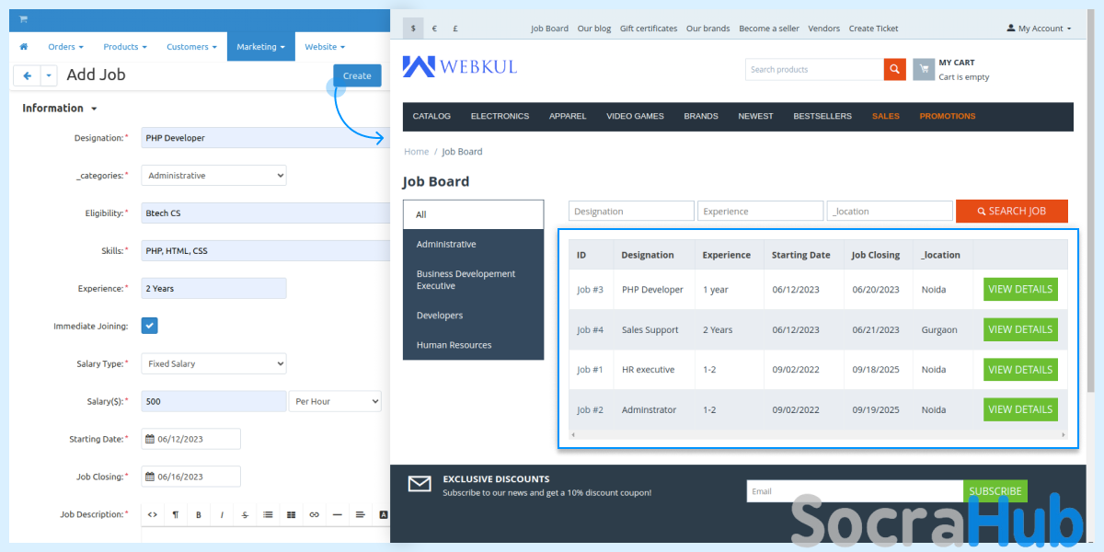This screenshot has width=1104, height=552.
Task: Click the job table's left scroll arrow
Action: tap(573, 434)
